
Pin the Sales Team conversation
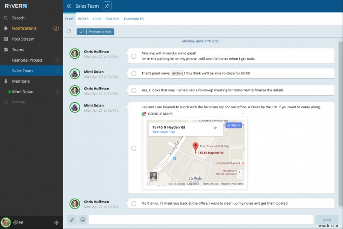click(x=108, y=6)
